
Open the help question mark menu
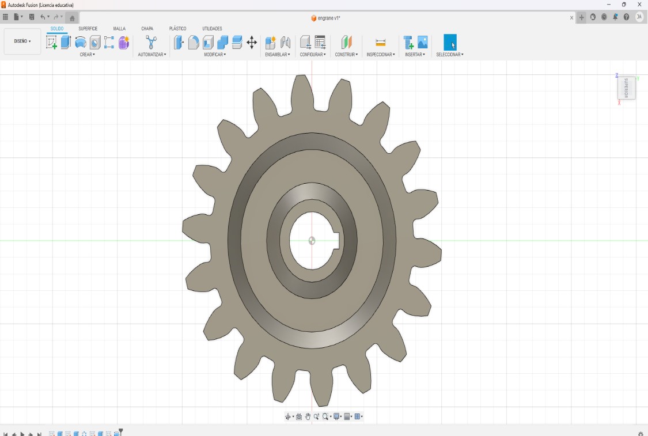pyautogui.click(x=627, y=17)
